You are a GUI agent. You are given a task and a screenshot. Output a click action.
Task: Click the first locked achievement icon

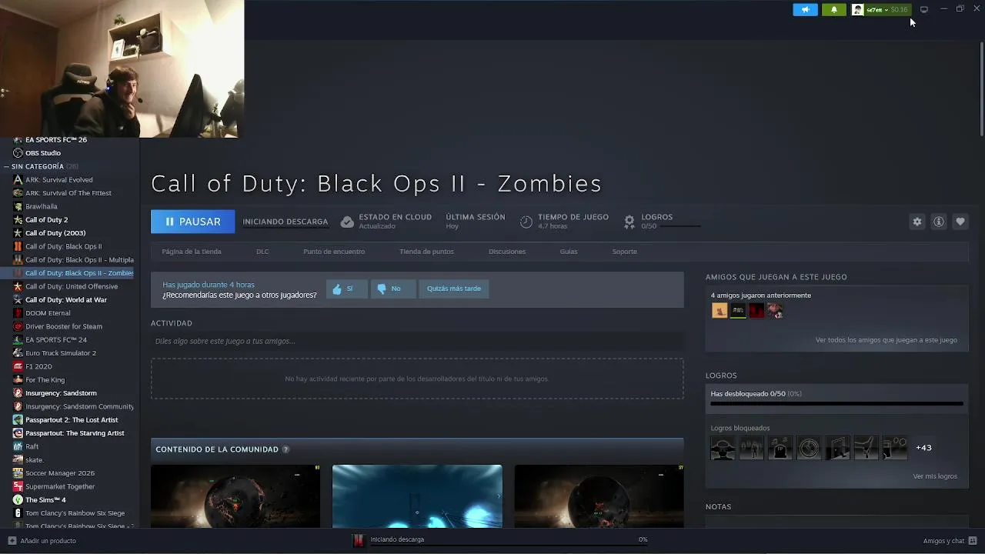pyautogui.click(x=723, y=448)
